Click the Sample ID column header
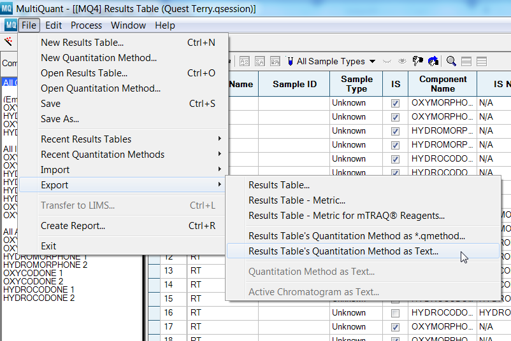 point(294,84)
